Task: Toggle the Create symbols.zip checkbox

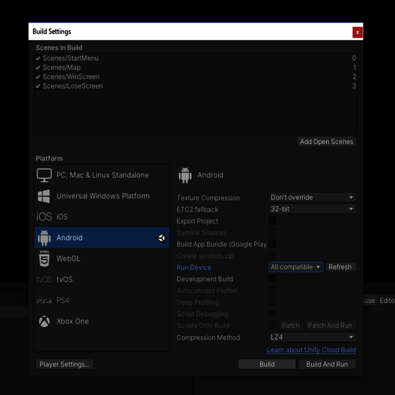Action: [x=272, y=256]
